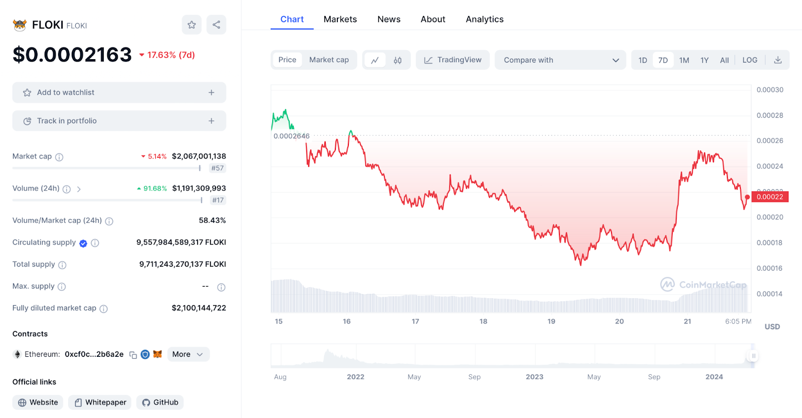The height and width of the screenshot is (418, 802).
Task: Click the plus icon on Add to watchlist
Action: click(212, 93)
